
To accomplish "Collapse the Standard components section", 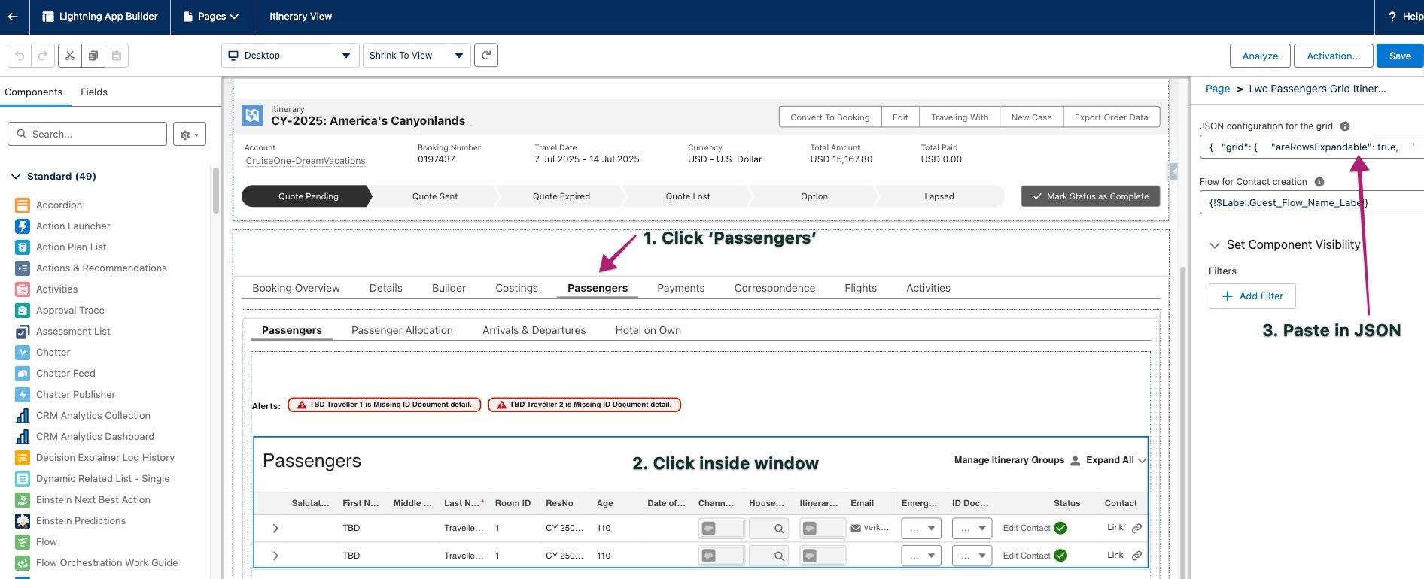I will [16, 177].
